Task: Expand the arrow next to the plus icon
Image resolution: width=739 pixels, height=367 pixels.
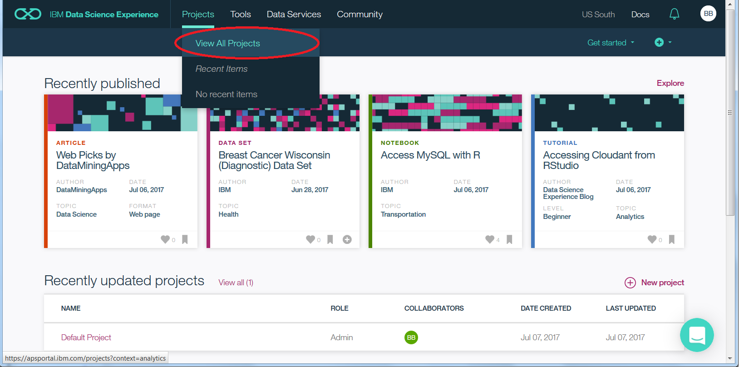Action: click(670, 42)
